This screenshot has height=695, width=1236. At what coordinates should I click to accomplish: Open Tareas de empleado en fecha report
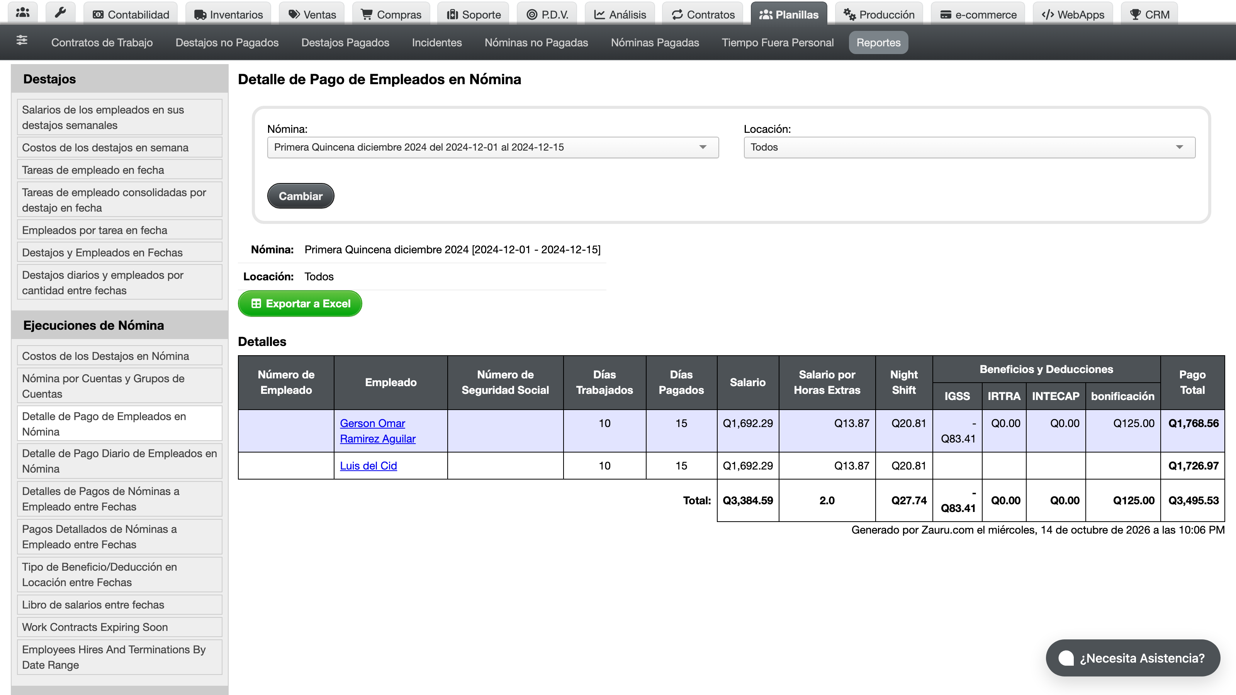(119, 170)
